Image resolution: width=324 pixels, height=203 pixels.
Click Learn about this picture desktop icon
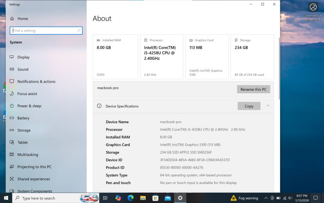[x=313, y=12]
